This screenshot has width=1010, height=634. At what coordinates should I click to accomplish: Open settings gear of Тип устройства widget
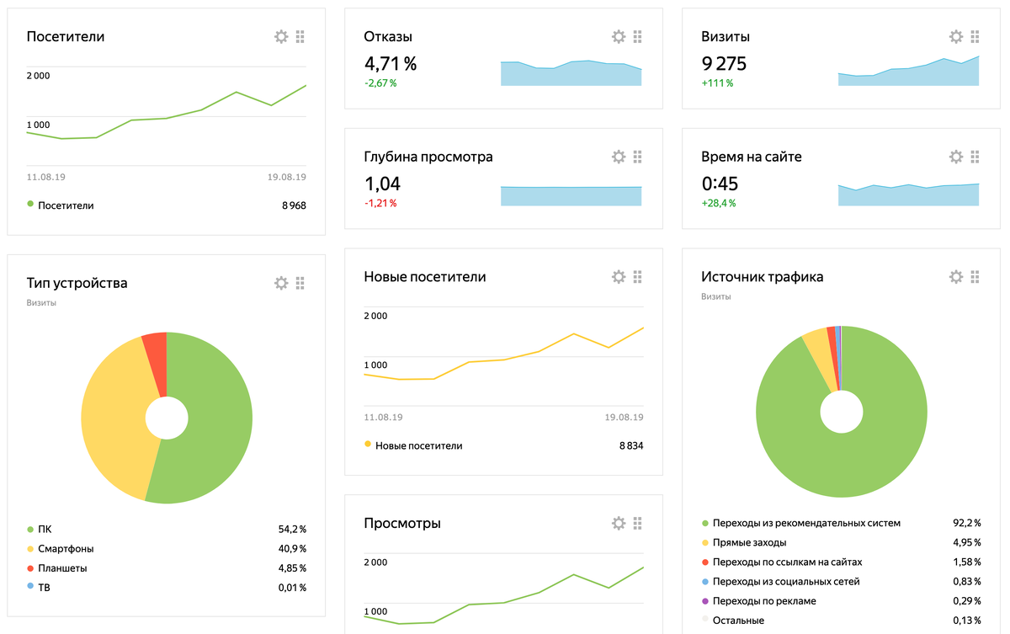[x=281, y=283]
